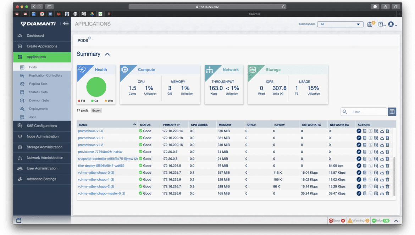
Task: Sort by NAME column arrow
Action: click(134, 124)
